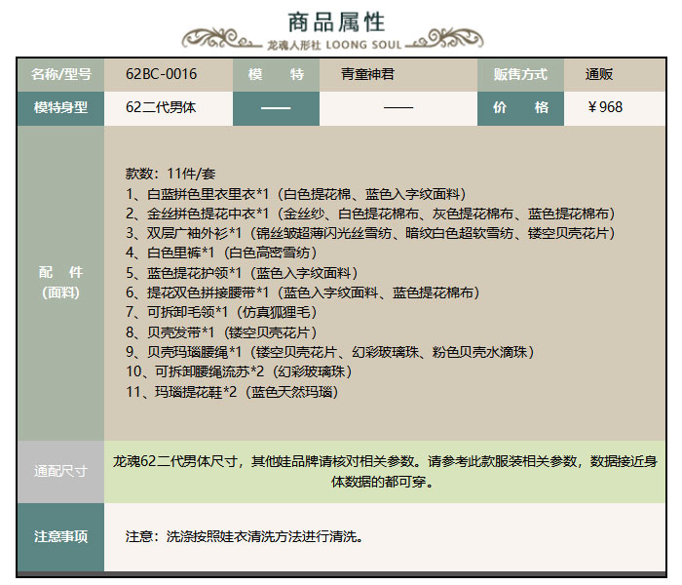This screenshot has height=585, width=682.
Task: Click the 商品属性 title heading
Action: click(337, 21)
